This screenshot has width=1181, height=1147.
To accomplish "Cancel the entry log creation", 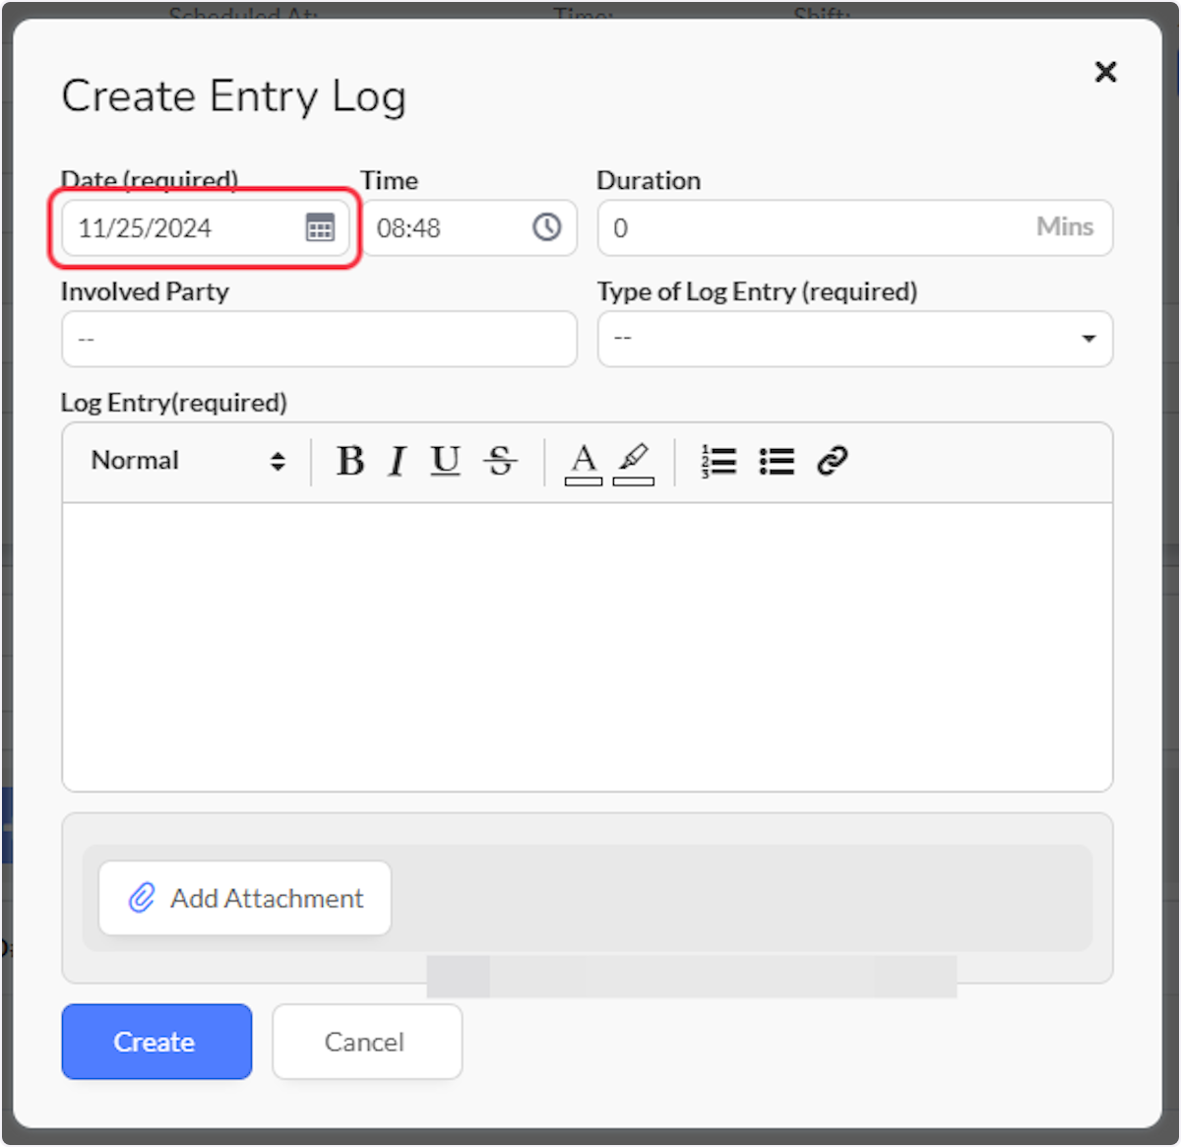I will click(x=367, y=1042).
